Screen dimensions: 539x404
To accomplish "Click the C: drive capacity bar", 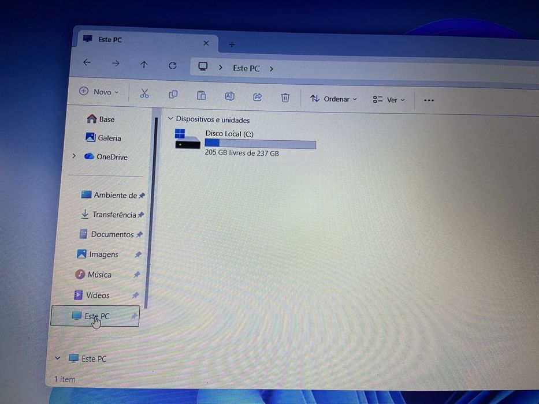I will [x=260, y=144].
